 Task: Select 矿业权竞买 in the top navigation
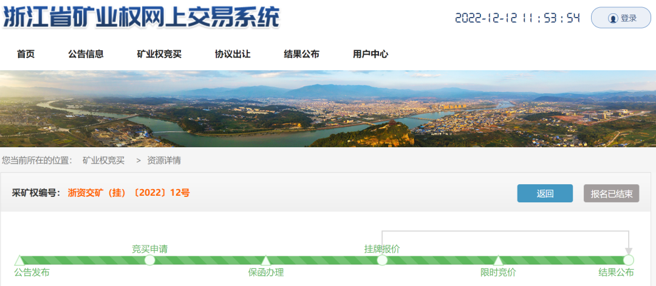(159, 54)
